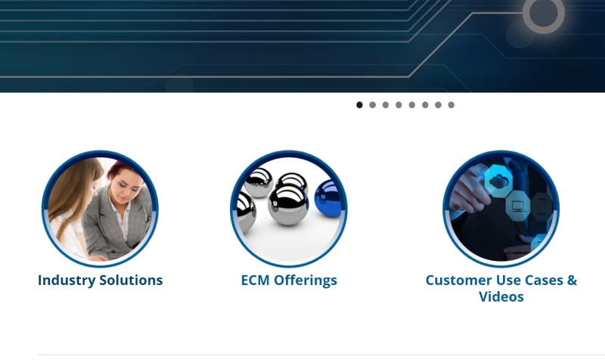Jump to the fourth carousel dot
605x363 pixels.
point(399,105)
